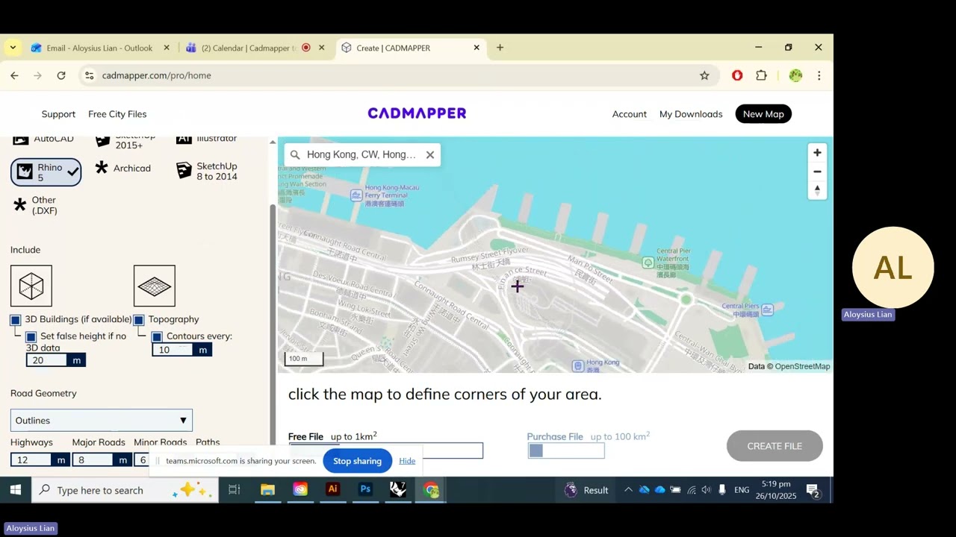Zoom out on the map
This screenshot has height=537, width=956.
click(x=817, y=172)
